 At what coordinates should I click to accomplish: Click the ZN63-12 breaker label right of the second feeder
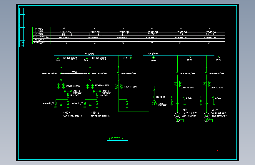coord(99,74)
